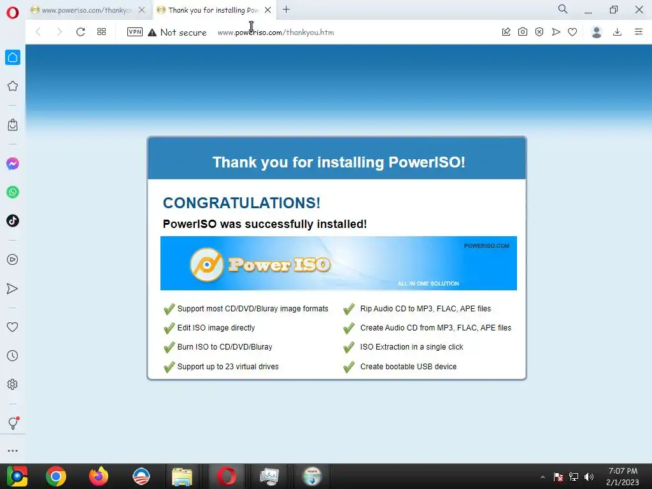Open the volume speaker tray icon

click(589, 477)
